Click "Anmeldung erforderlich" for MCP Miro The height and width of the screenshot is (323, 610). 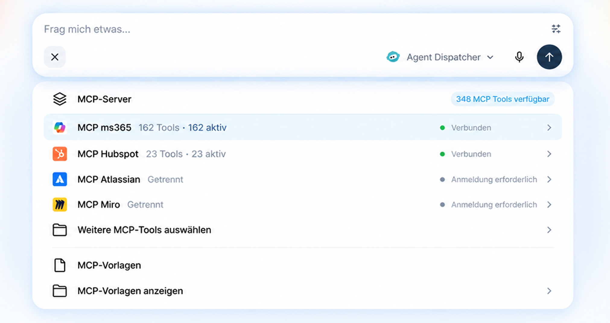coord(494,205)
